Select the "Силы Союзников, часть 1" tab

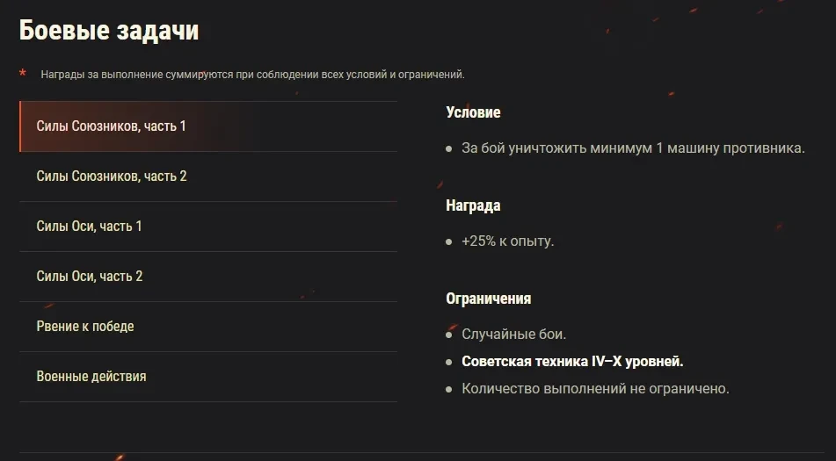pos(111,126)
